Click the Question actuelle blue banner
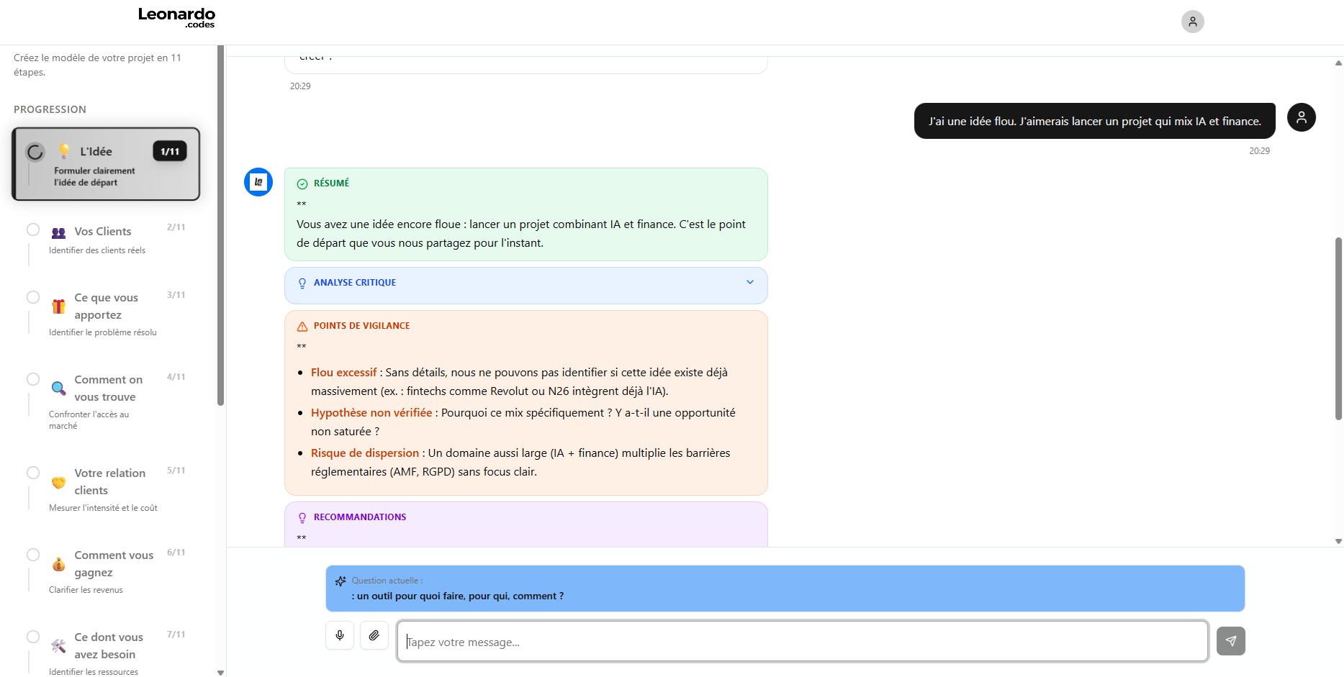 point(785,589)
